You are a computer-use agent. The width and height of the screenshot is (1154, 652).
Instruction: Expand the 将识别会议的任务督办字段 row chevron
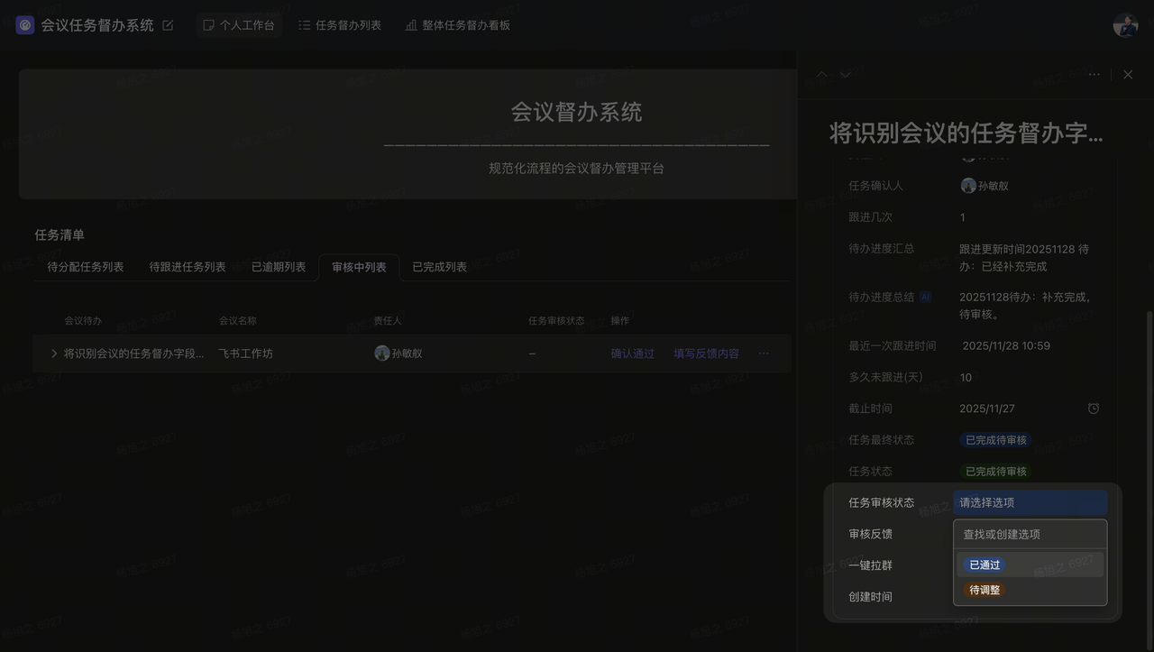point(54,354)
